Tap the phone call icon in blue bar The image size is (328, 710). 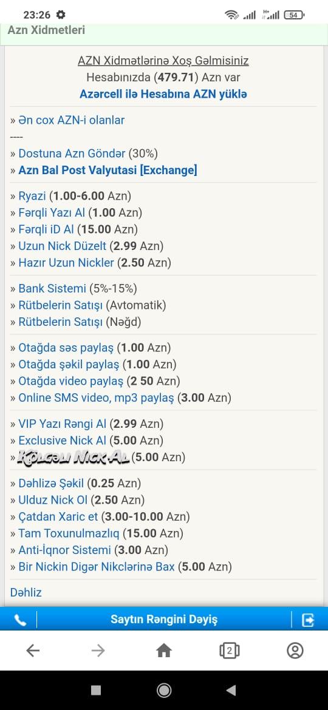tap(20, 620)
